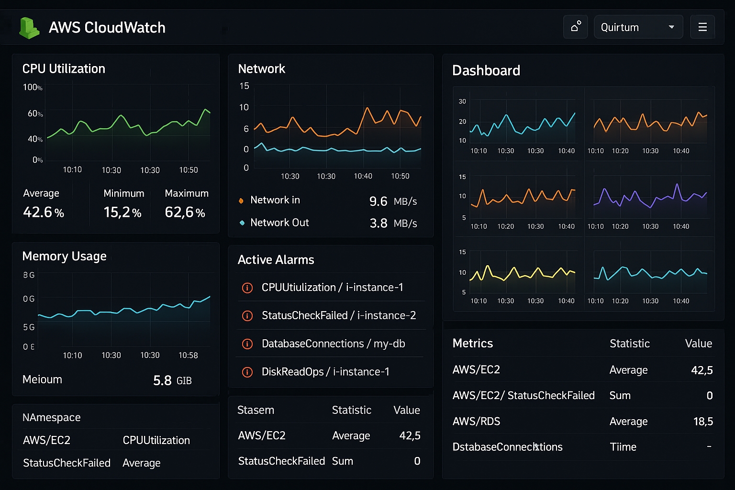The image size is (735, 490).
Task: Click the CPUUtilization cell in NAmespace table
Action: (x=156, y=440)
